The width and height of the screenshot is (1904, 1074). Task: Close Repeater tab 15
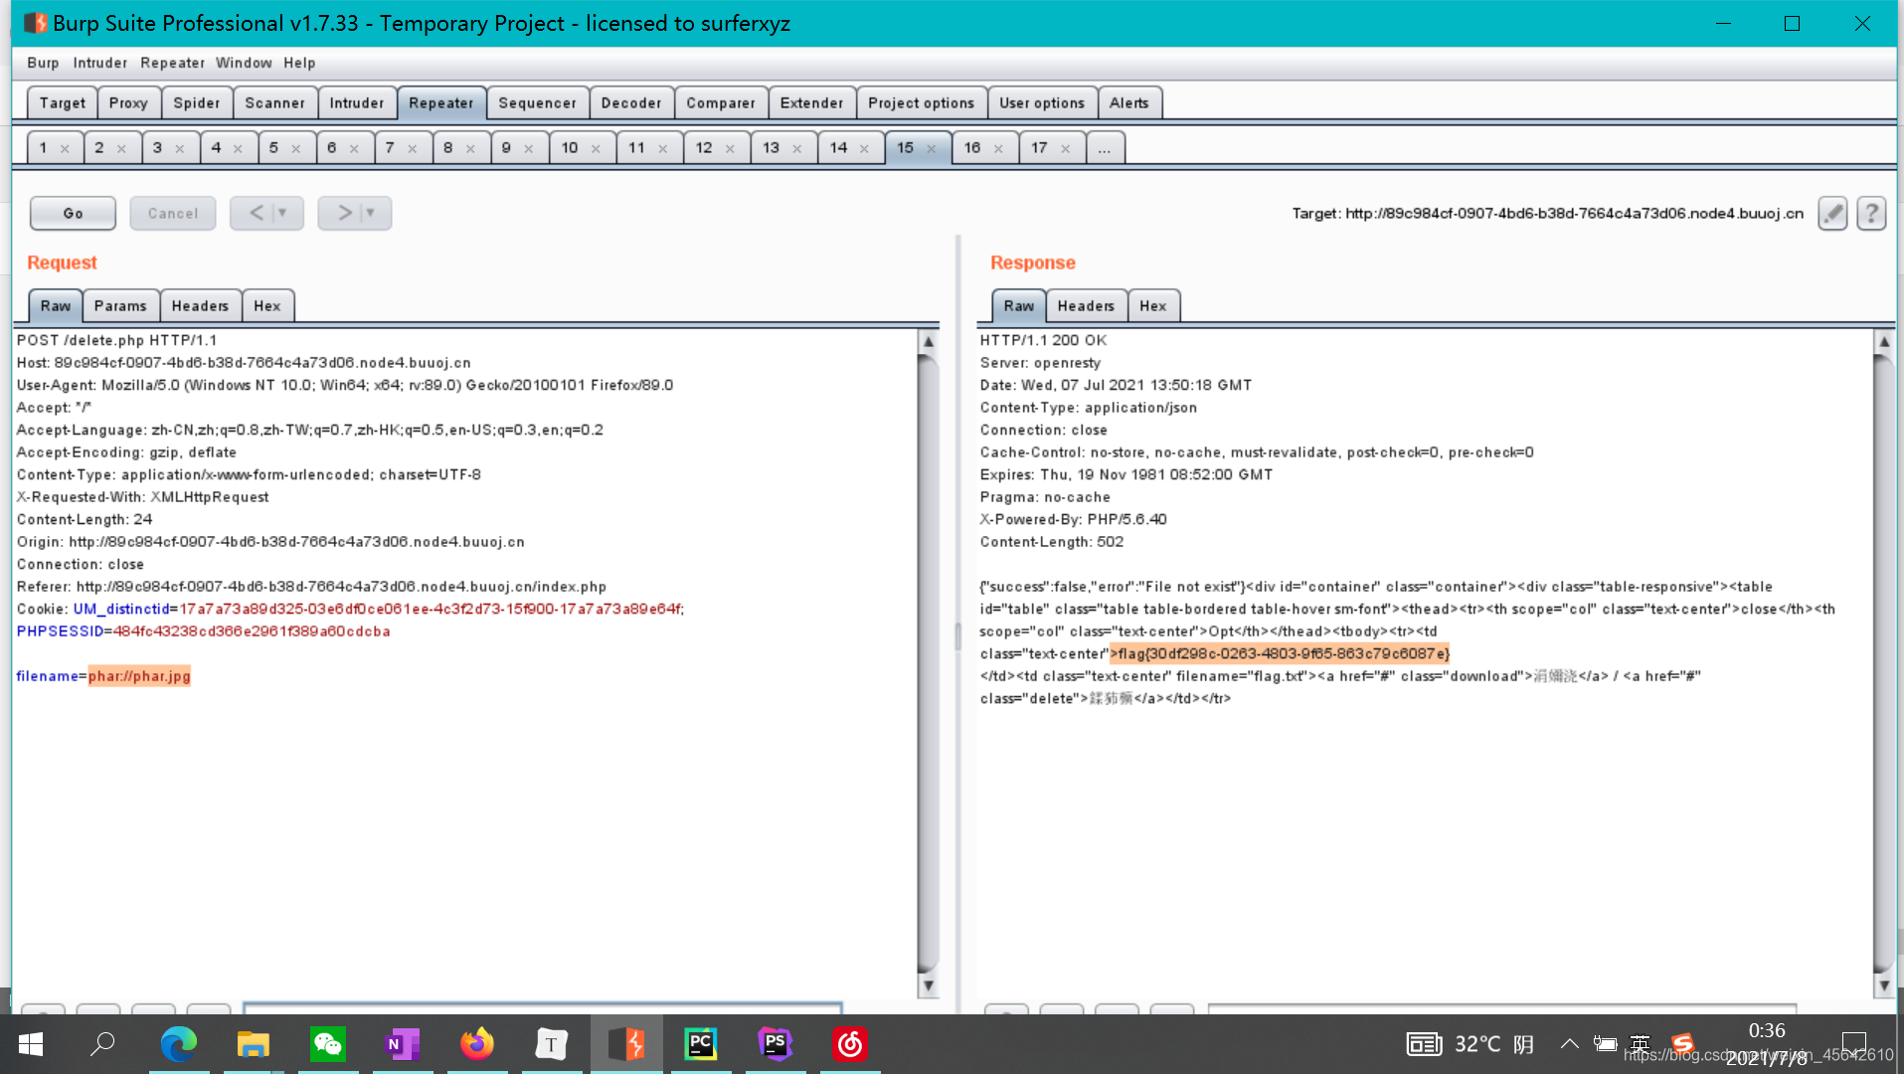point(932,149)
